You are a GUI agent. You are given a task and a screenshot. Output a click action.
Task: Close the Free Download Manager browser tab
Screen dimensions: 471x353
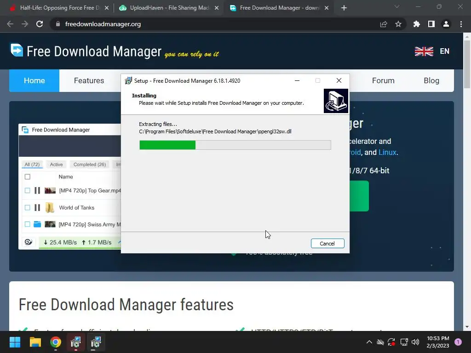(x=327, y=8)
